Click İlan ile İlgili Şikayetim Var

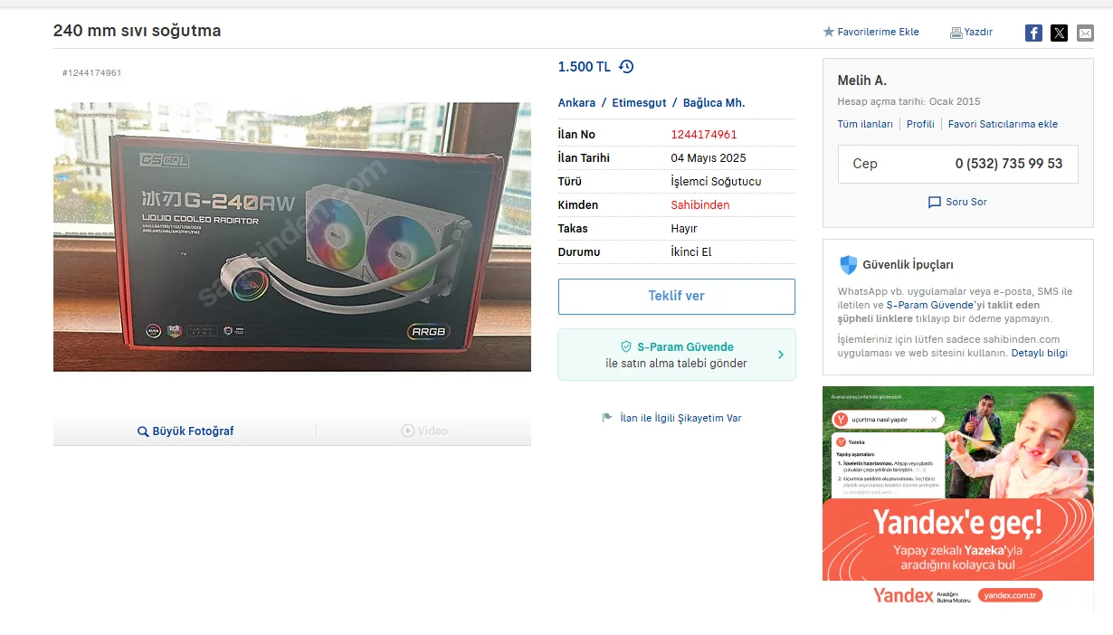(x=680, y=418)
